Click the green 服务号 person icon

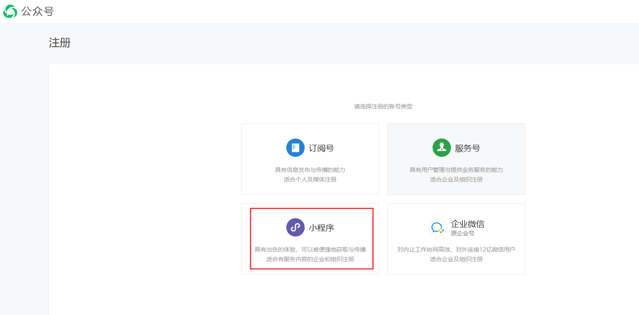coord(442,148)
